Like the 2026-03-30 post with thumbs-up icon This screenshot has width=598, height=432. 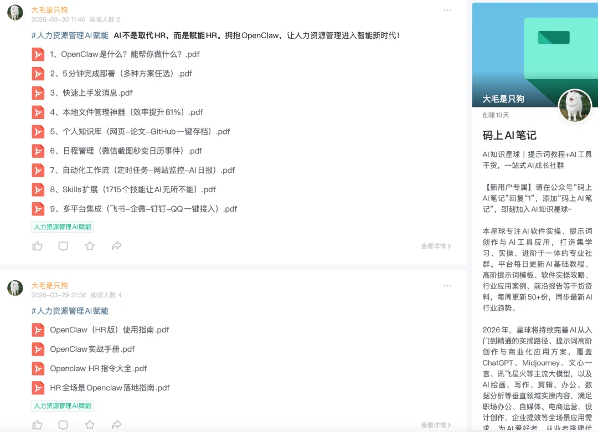coord(38,246)
